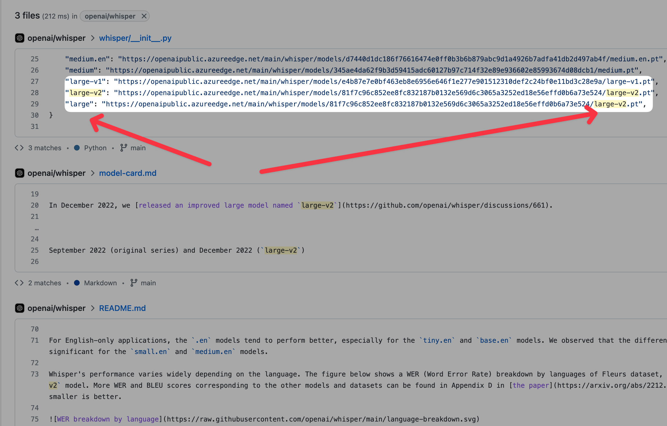Click the "medium" key on line 26
The height and width of the screenshot is (426, 667).
81,70
